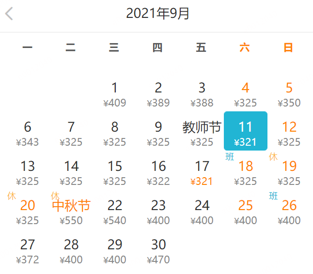
Task: Choose the 17th with lowest price ¥321
Action: pos(202,170)
